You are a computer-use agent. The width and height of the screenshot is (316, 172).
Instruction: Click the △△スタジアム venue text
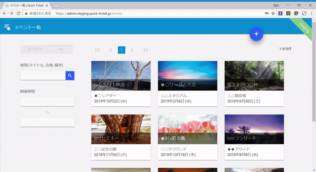(x=173, y=96)
